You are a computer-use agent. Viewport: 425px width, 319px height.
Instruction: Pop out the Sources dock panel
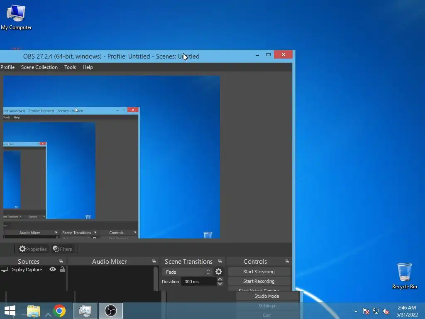(61, 261)
